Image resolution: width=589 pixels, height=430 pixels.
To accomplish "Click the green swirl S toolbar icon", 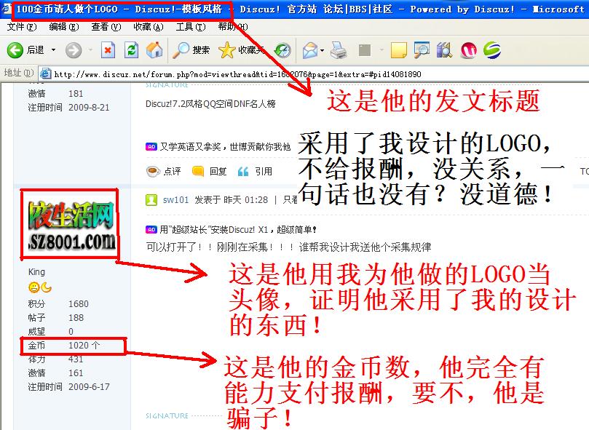I will coord(491,50).
